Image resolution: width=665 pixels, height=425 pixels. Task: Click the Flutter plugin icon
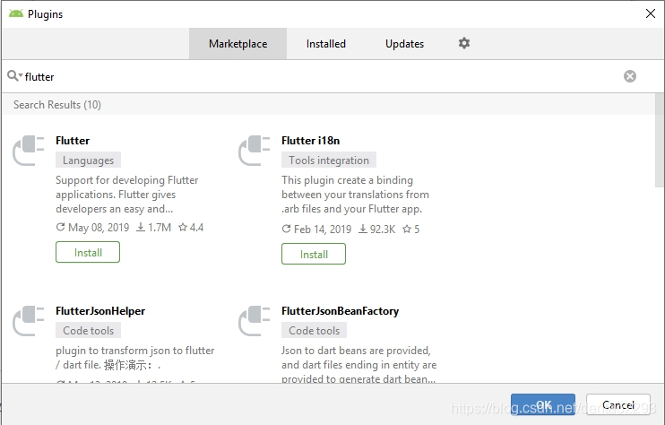pos(29,151)
